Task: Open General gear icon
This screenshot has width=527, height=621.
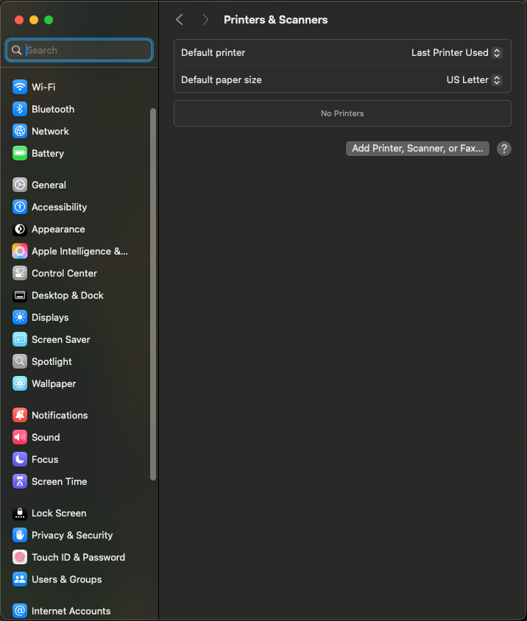Action: (20, 185)
